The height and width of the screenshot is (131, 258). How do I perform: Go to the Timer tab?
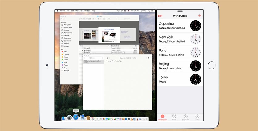tap(197, 117)
